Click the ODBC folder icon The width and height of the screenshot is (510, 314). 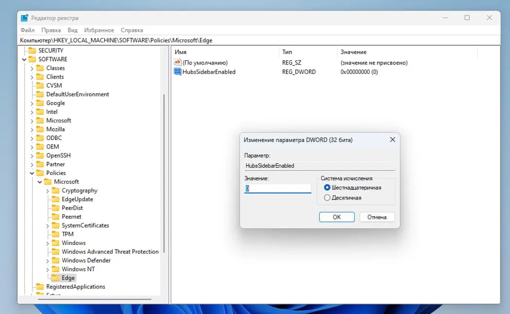click(40, 138)
